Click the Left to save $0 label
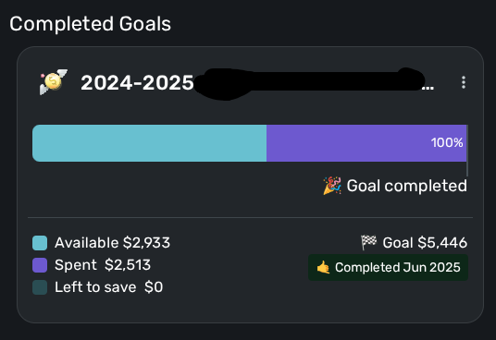 point(109,287)
